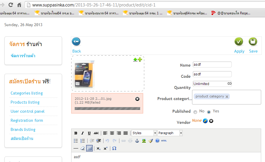
Task: Remove the failed 2012-11-28 jpg upload
Action: [x=137, y=99]
